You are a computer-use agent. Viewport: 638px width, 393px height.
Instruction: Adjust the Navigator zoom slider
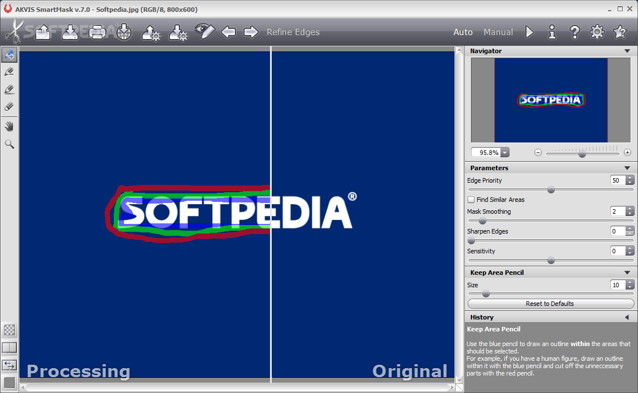pos(583,154)
